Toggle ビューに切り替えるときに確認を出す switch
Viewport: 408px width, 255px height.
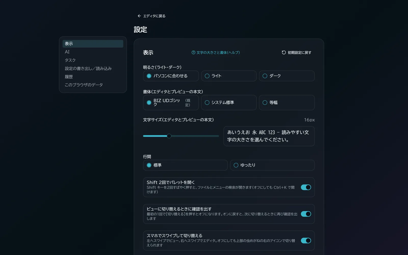[306, 214]
